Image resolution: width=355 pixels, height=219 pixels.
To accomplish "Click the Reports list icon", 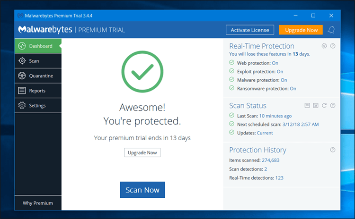I will [22, 91].
